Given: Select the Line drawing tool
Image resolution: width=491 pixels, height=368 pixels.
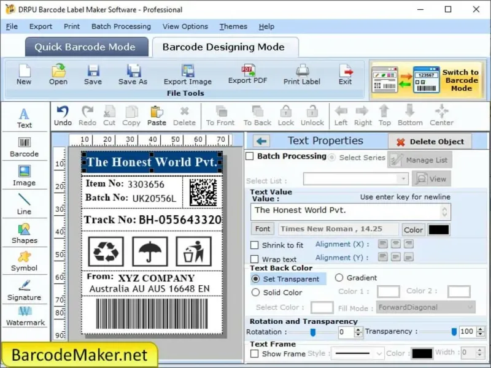Looking at the screenshot, I should (x=24, y=204).
